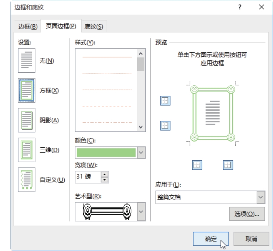Choose the 方框(X) box border icon
The width and height of the screenshot is (273, 251).
pyautogui.click(x=27, y=90)
